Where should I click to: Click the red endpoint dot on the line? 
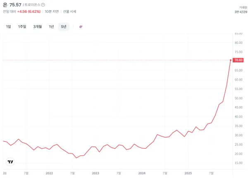click(230, 60)
